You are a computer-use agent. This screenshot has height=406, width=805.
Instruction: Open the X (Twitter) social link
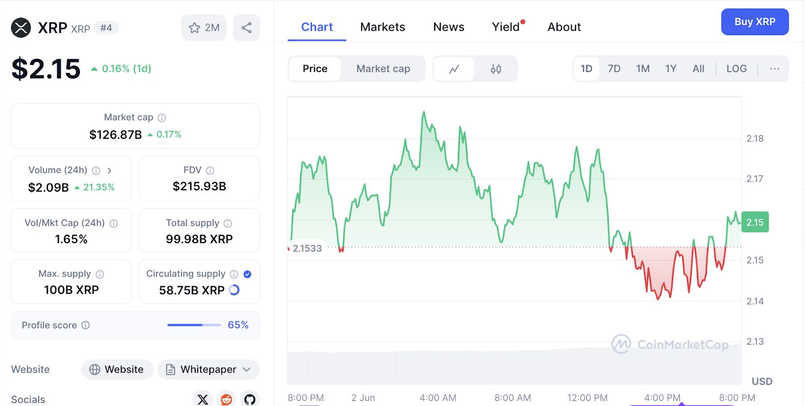tap(203, 399)
